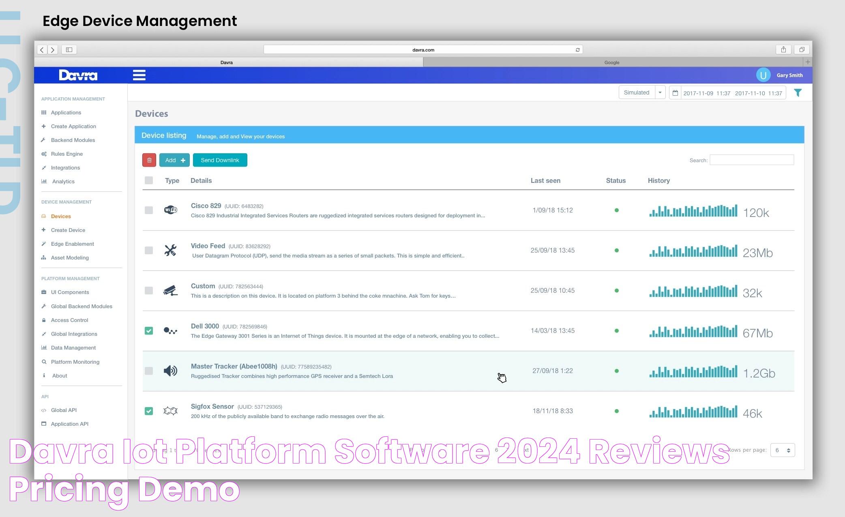
Task: Open Asset Modeling in sidebar
Action: click(x=70, y=257)
